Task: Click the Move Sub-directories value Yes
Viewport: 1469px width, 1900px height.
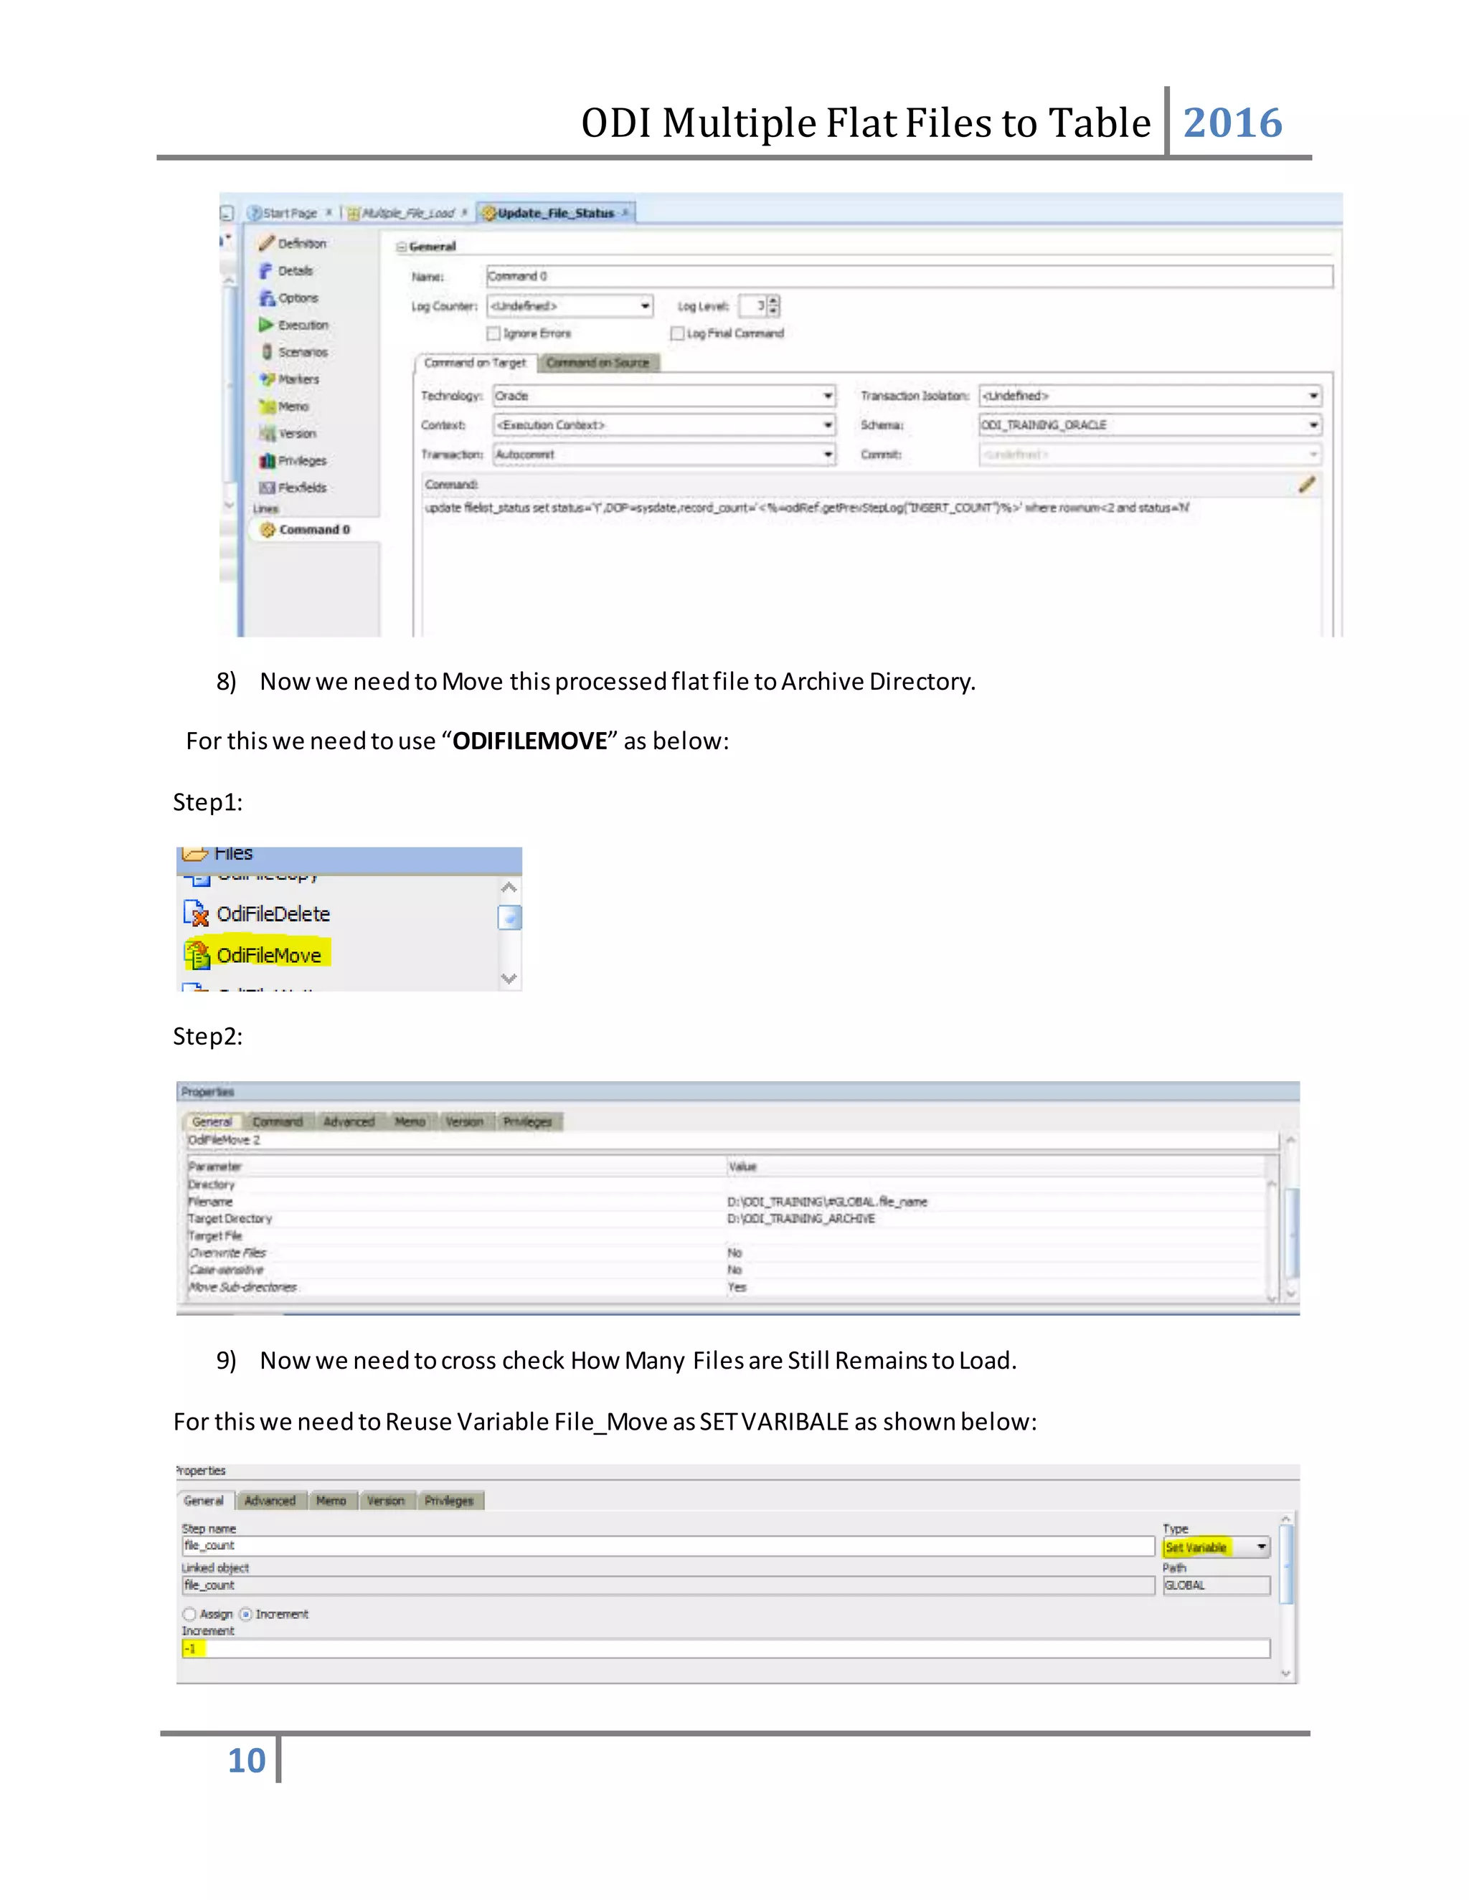Action: (737, 1287)
